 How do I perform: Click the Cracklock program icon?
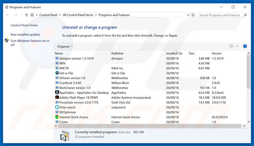click(57, 83)
